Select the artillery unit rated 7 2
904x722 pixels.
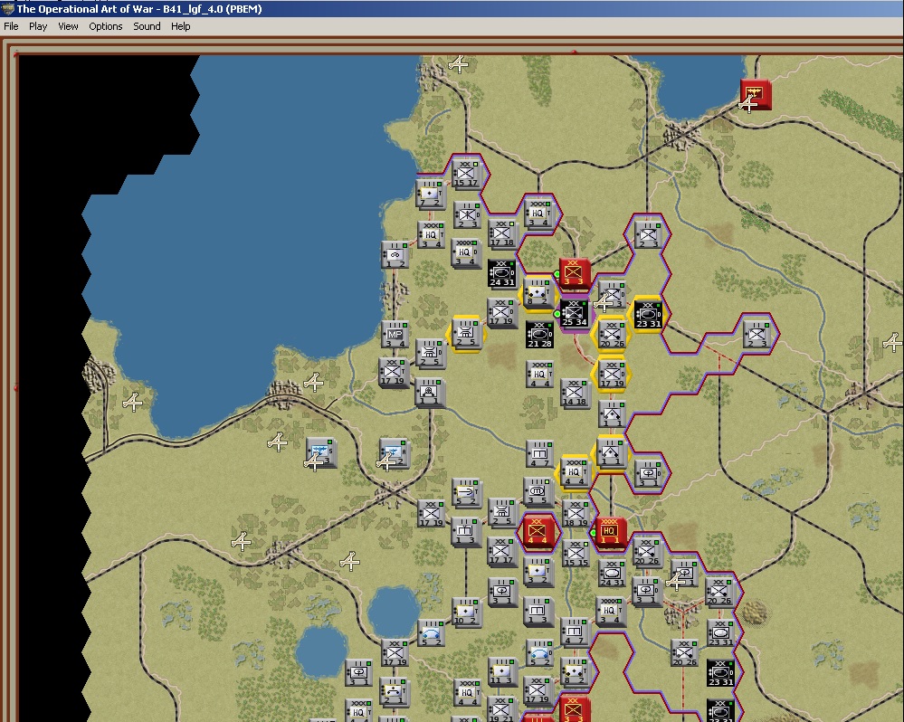(x=430, y=194)
